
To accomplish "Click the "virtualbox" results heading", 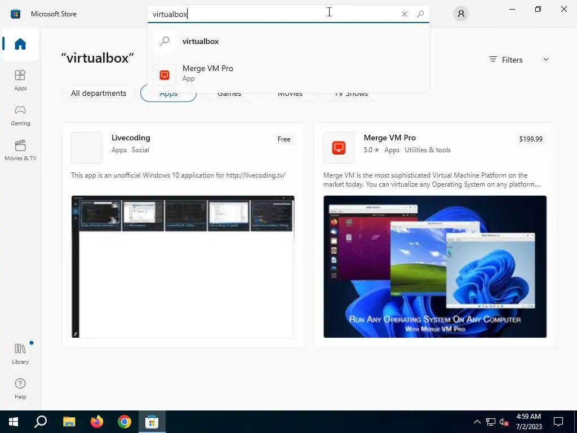I will point(97,58).
